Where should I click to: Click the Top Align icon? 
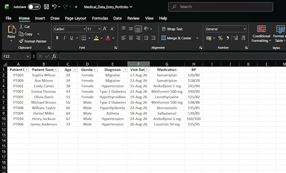124,29
